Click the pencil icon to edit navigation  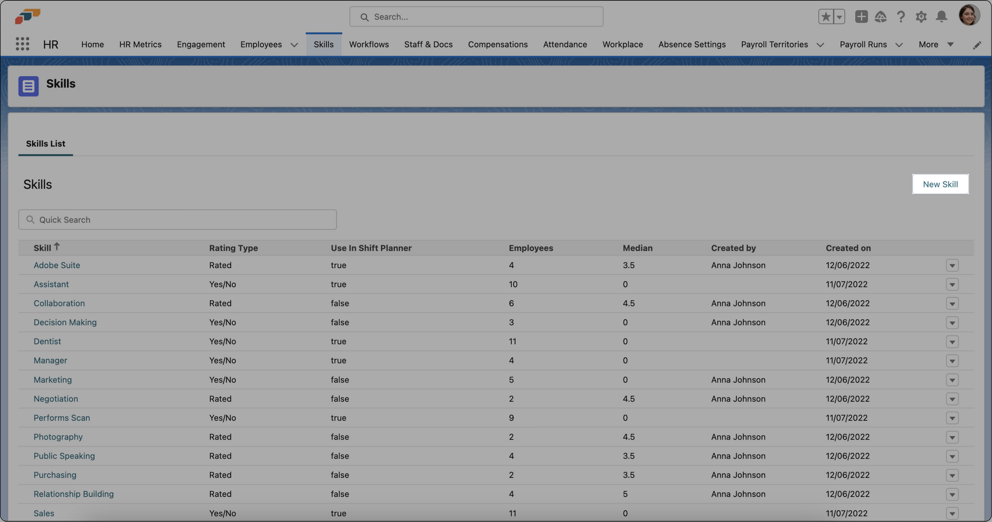[977, 45]
